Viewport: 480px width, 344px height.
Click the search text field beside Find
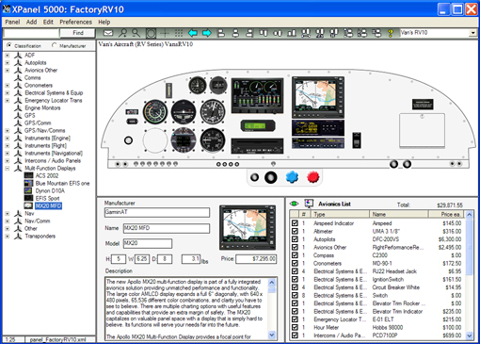31,33
